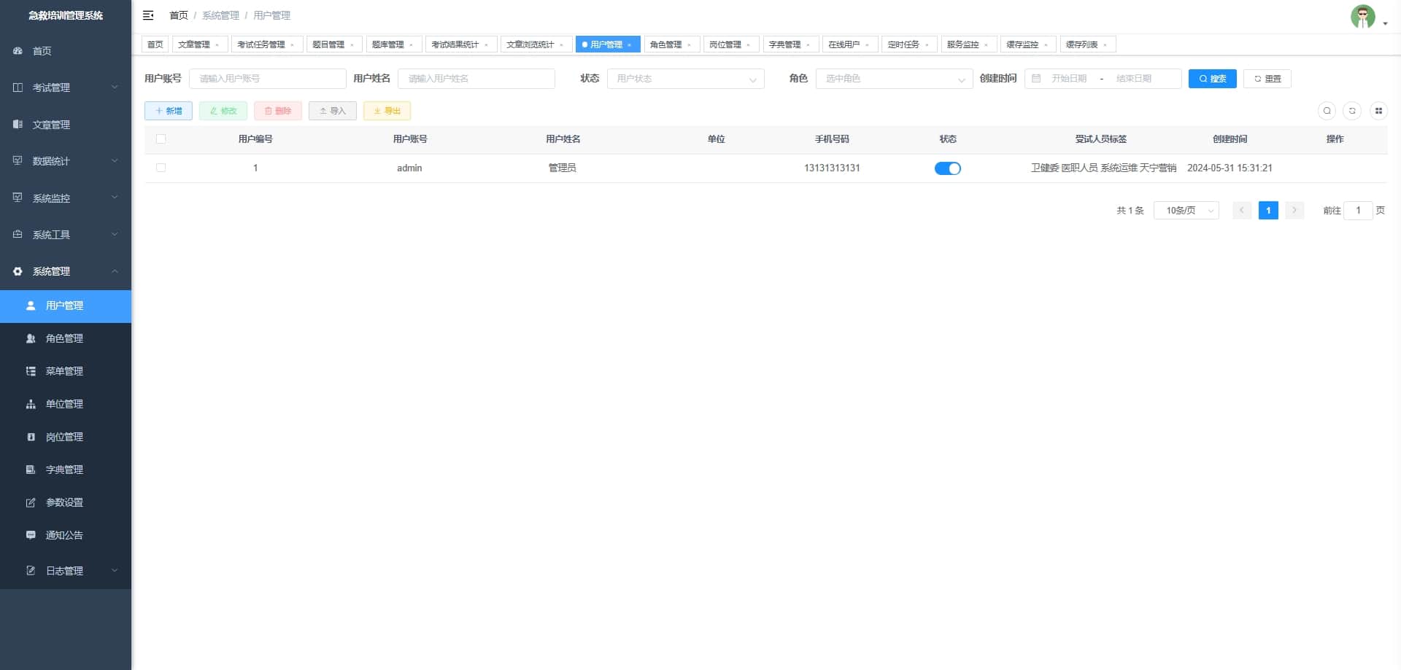The image size is (1401, 670).
Task: Open 文章管理 in the left sidebar
Action: coord(66,125)
